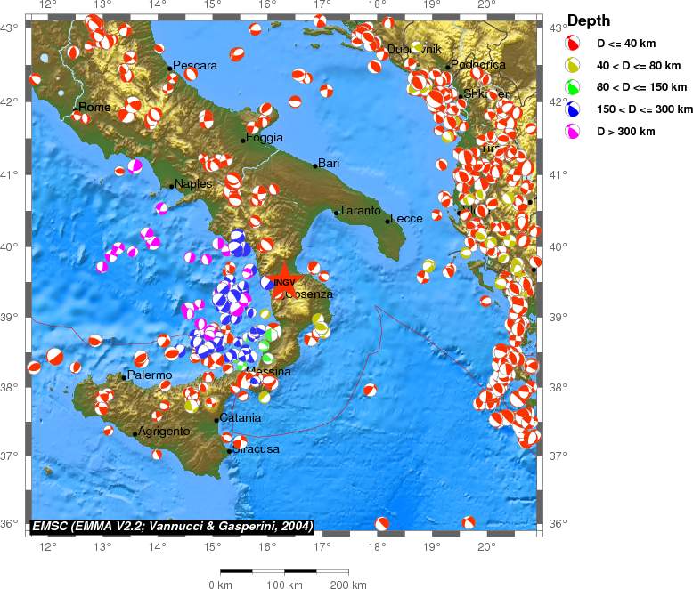
Task: Click the 43° latitude label on the left axis
Action: click(x=9, y=28)
